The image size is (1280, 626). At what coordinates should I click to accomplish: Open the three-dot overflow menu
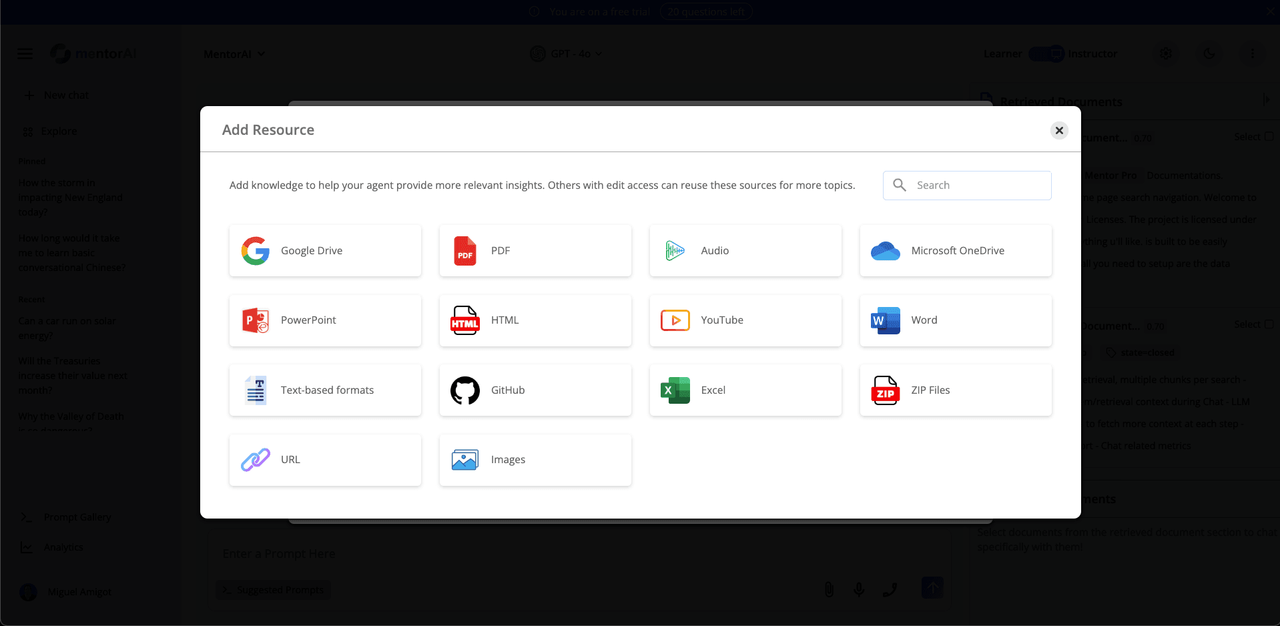coord(1253,53)
